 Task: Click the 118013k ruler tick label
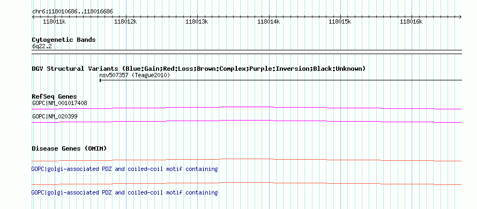click(x=197, y=21)
